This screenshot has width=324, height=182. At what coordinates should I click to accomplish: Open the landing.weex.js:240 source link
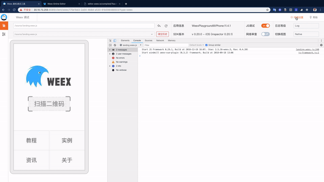point(307,49)
